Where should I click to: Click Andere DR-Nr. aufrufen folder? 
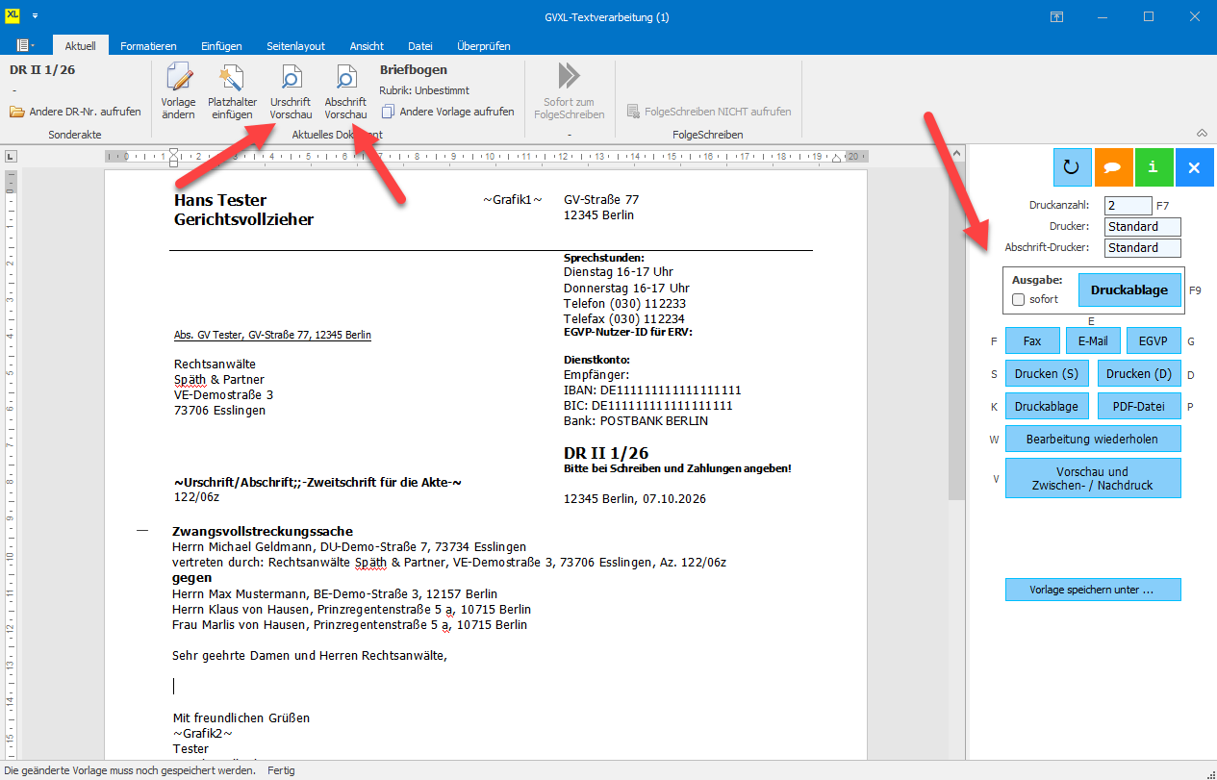point(75,112)
